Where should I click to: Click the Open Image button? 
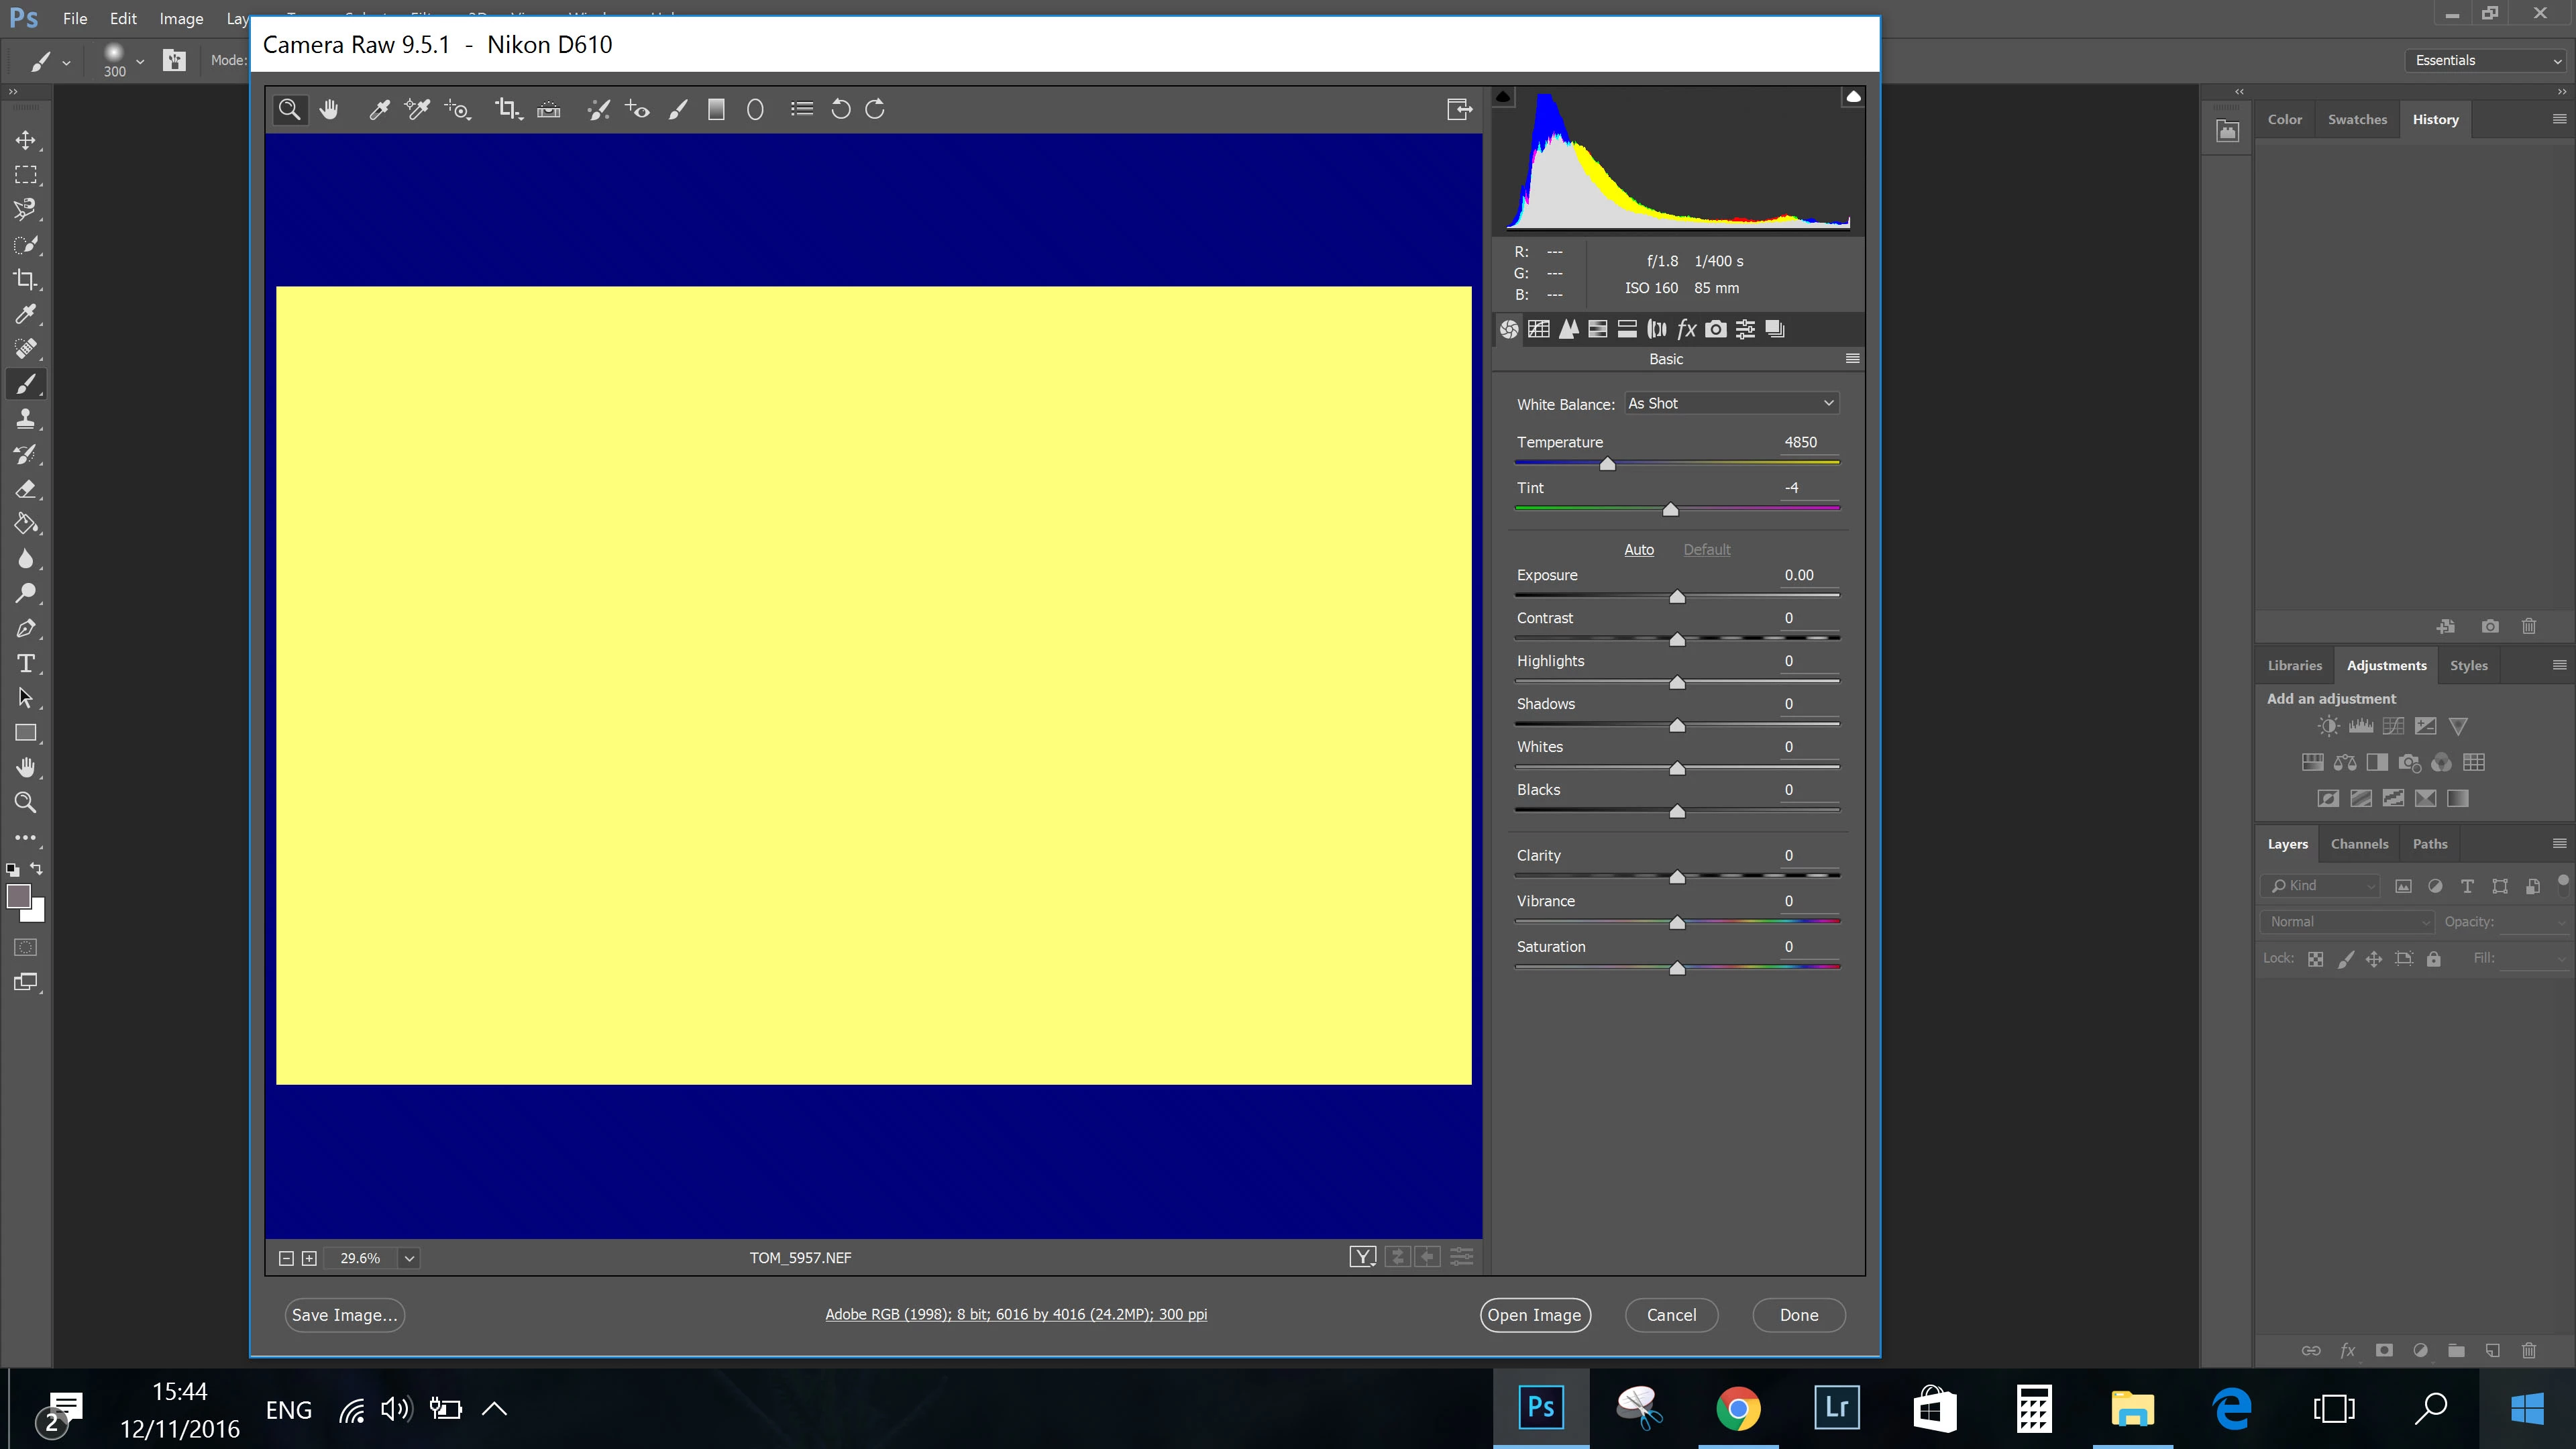[1534, 1315]
